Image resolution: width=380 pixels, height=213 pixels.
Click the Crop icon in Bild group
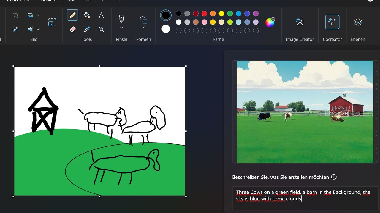click(16, 15)
